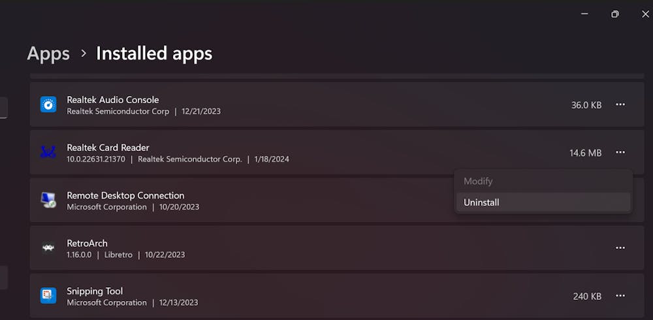653x320 pixels.
Task: Click the Realtek Audio Console app icon
Action: [48, 104]
